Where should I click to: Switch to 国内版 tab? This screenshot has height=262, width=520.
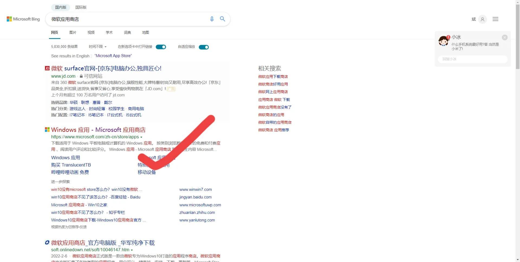tap(61, 7)
